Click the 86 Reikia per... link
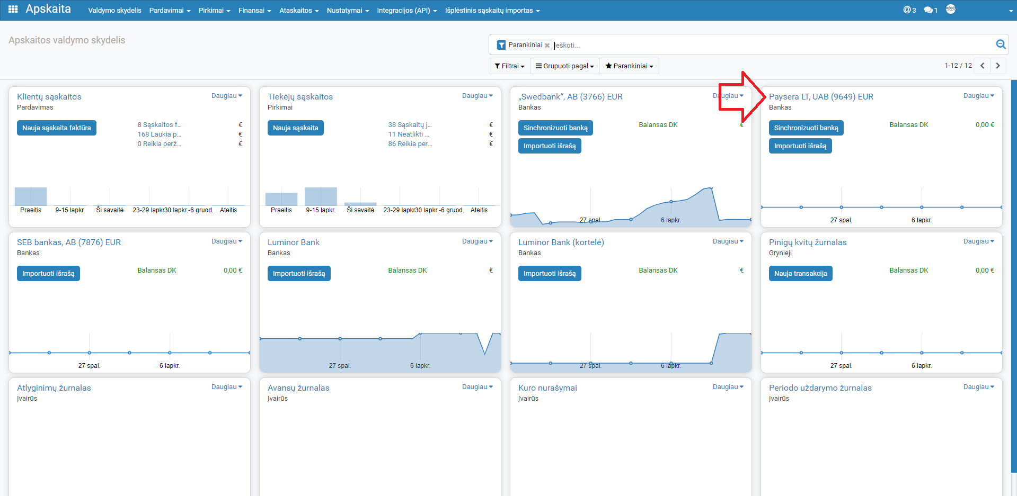 [410, 144]
